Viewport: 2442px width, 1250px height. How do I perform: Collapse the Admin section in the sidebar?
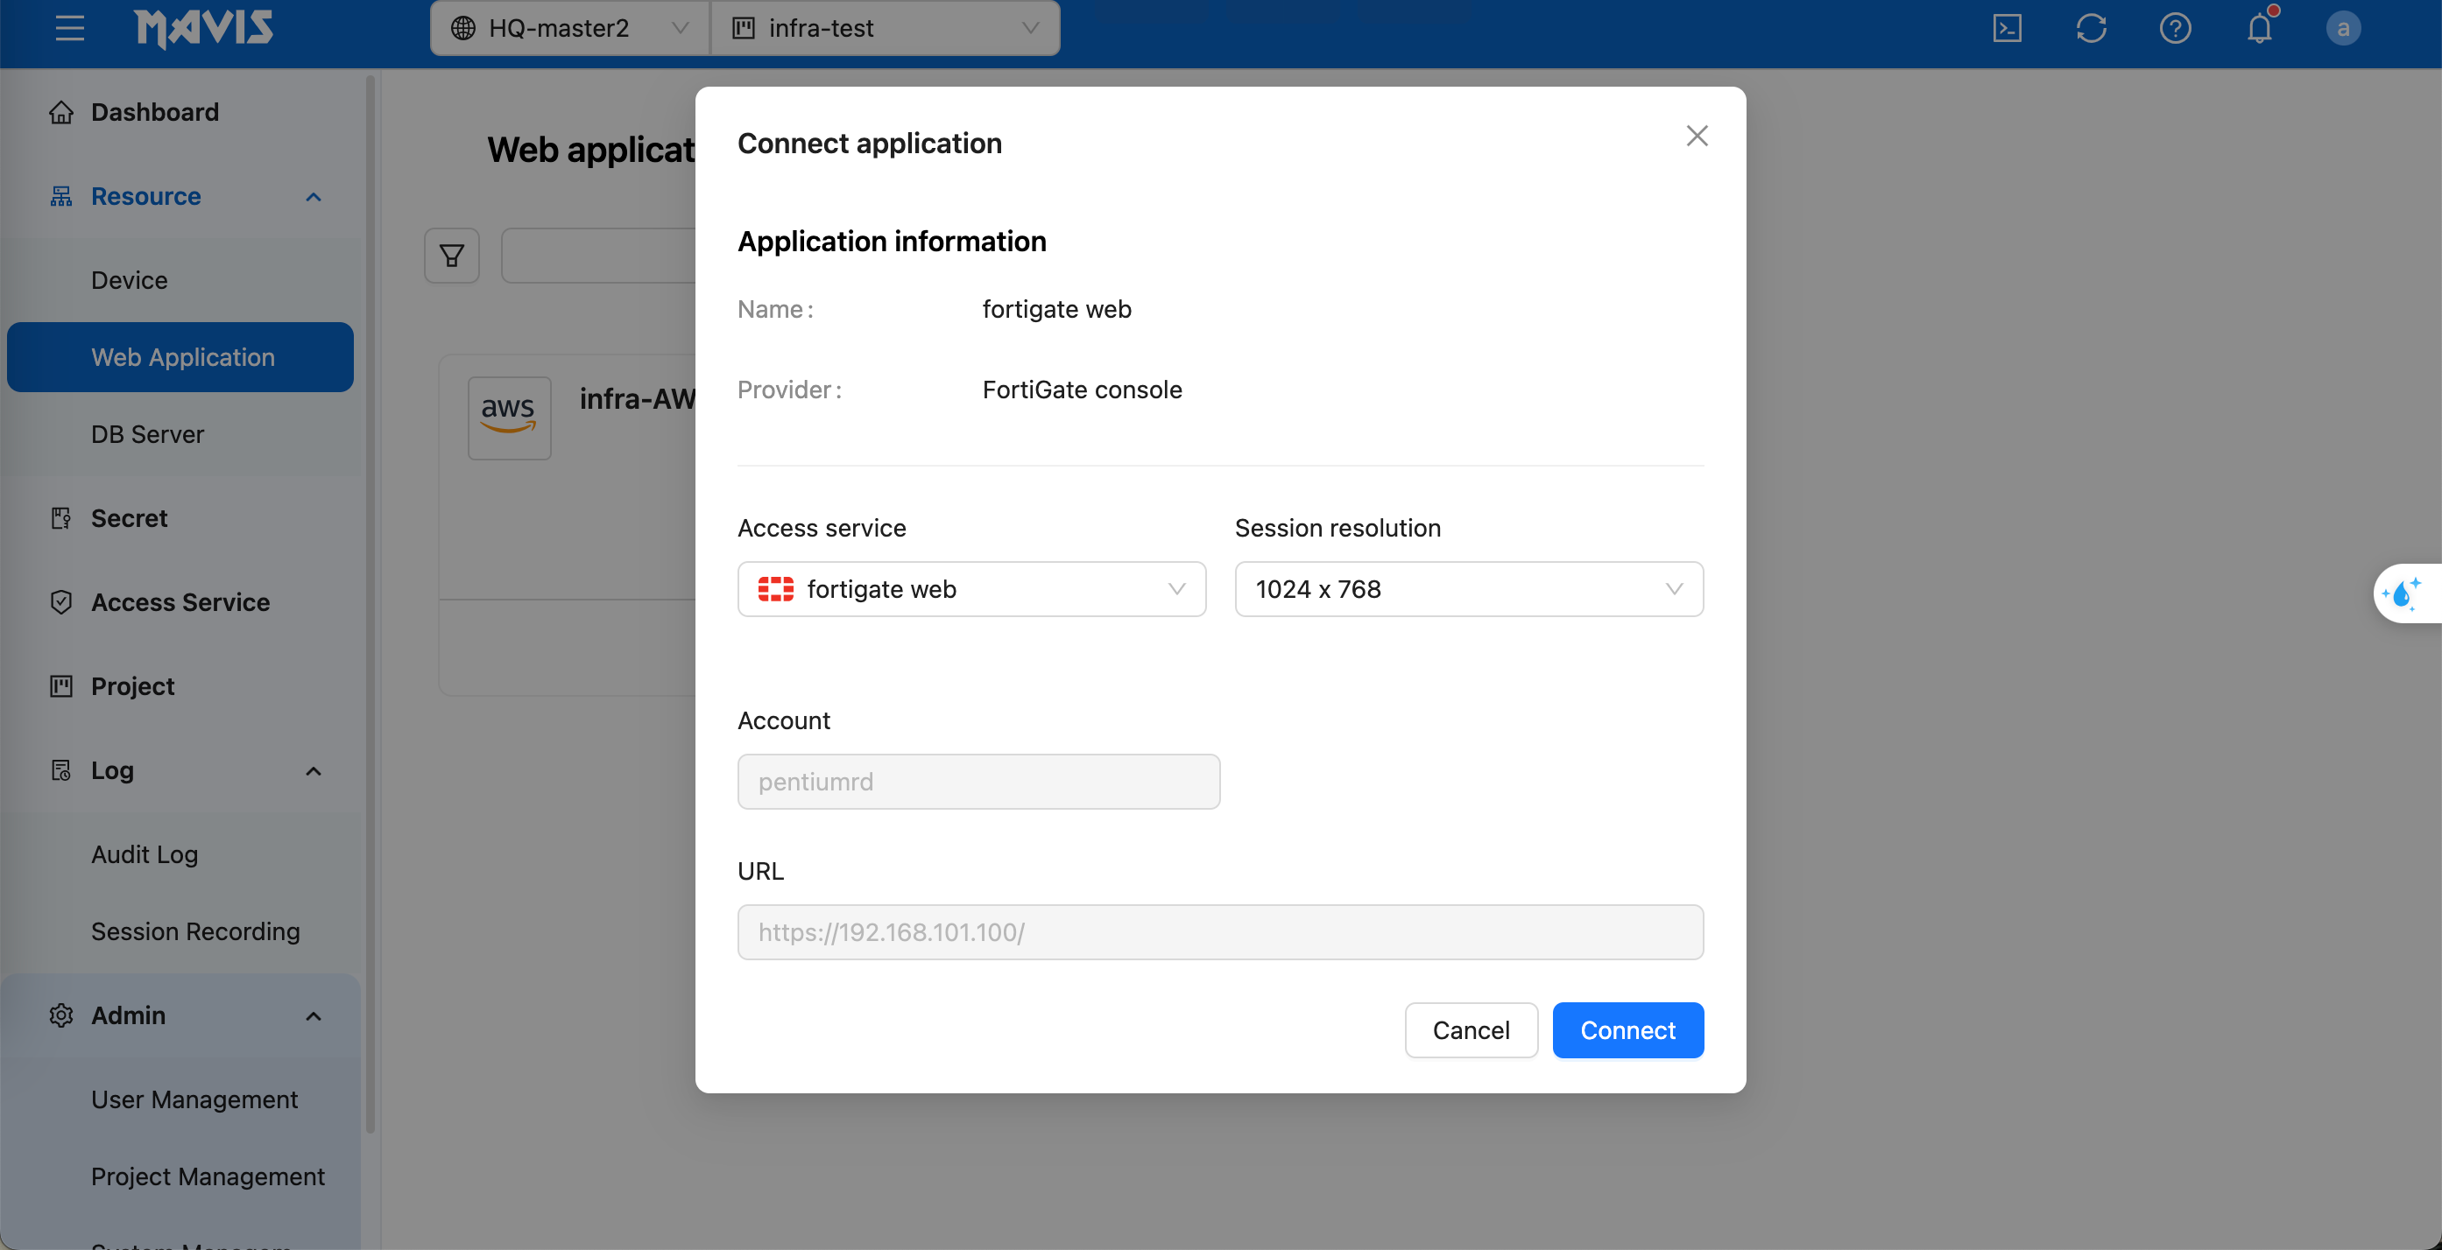313,1015
